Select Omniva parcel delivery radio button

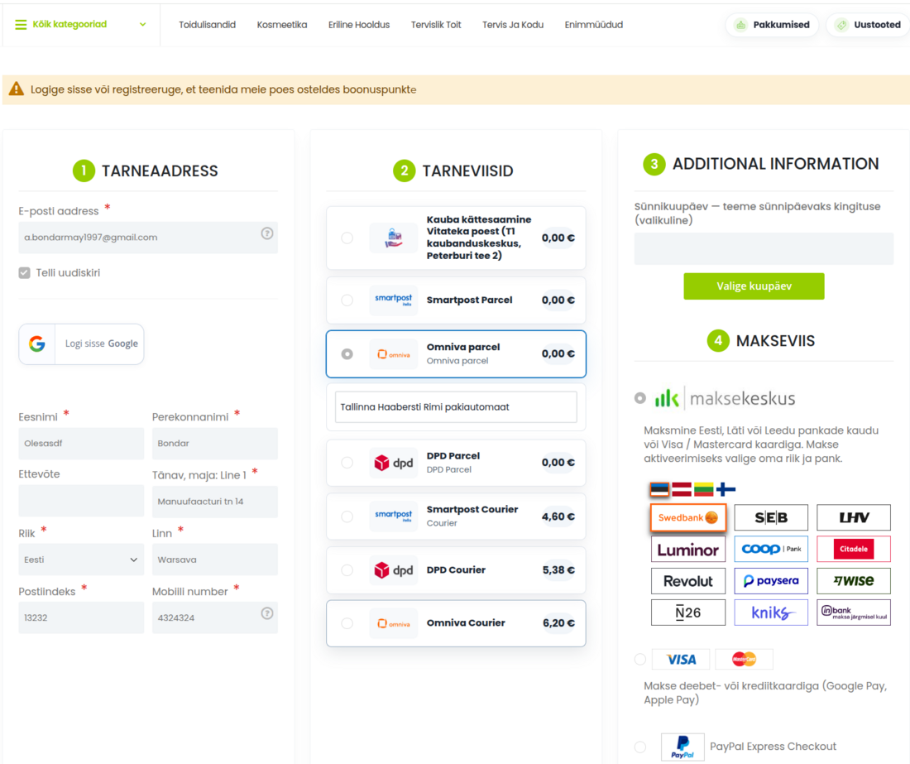(347, 354)
